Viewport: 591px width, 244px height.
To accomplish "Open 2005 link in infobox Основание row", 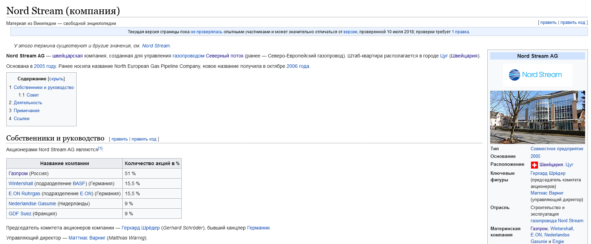I will click(x=535, y=156).
